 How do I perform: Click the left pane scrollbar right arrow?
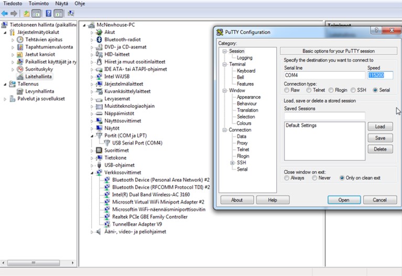[72, 263]
